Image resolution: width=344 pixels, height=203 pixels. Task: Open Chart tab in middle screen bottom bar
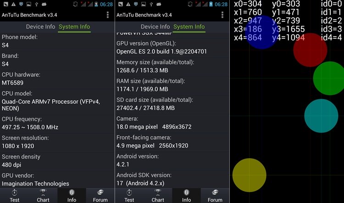pos(158,196)
